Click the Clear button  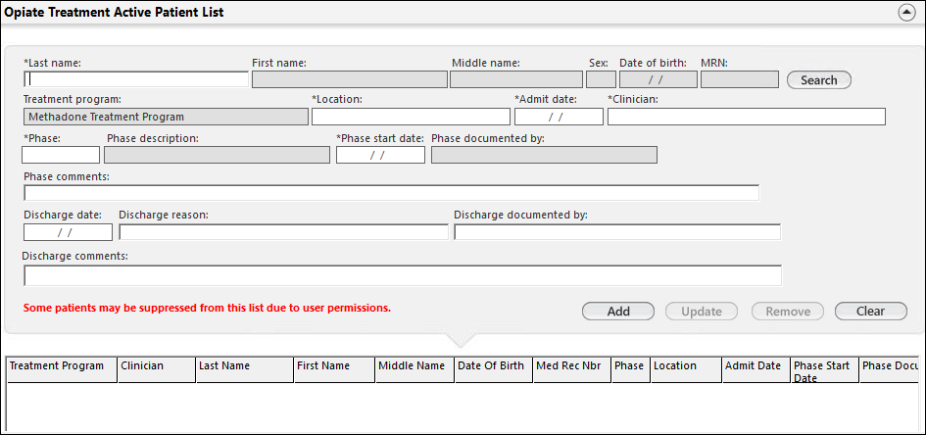870,312
